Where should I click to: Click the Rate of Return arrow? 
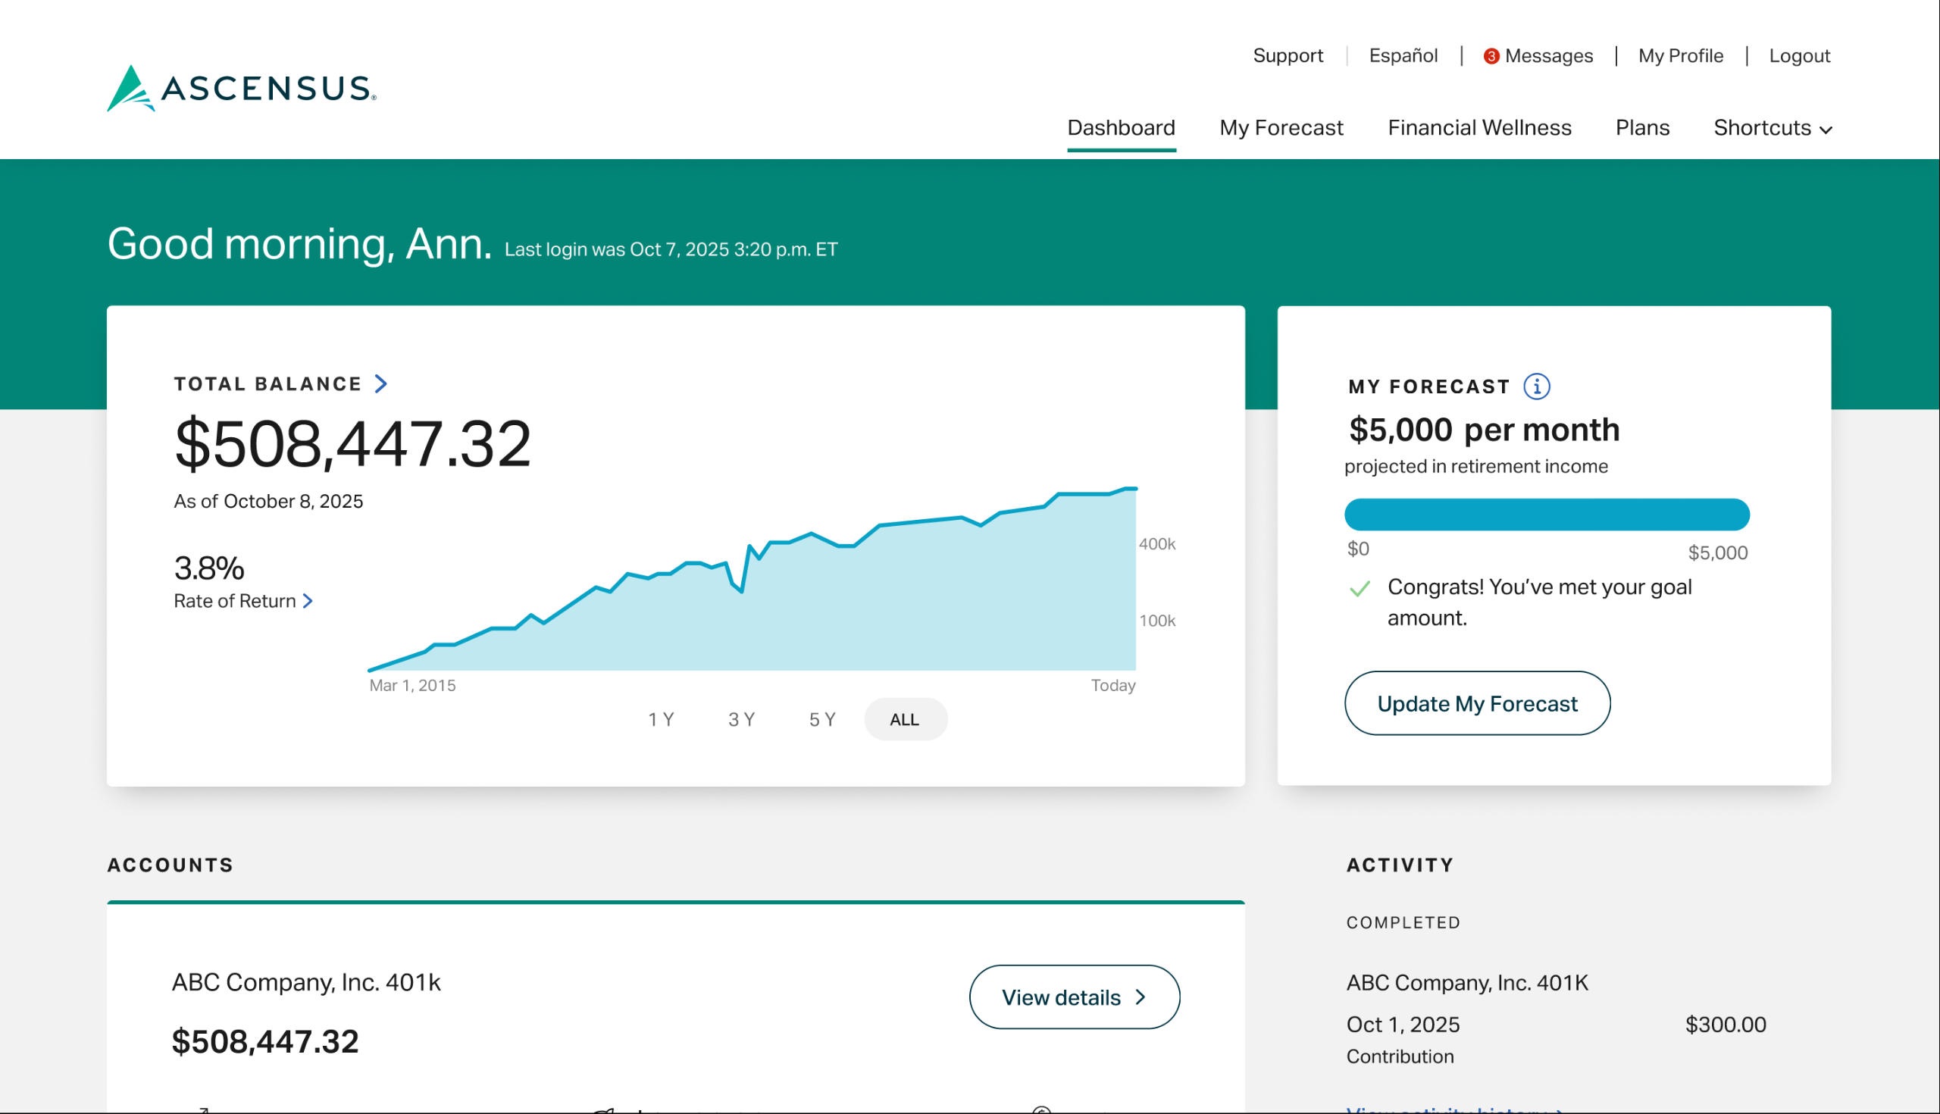pyautogui.click(x=308, y=602)
